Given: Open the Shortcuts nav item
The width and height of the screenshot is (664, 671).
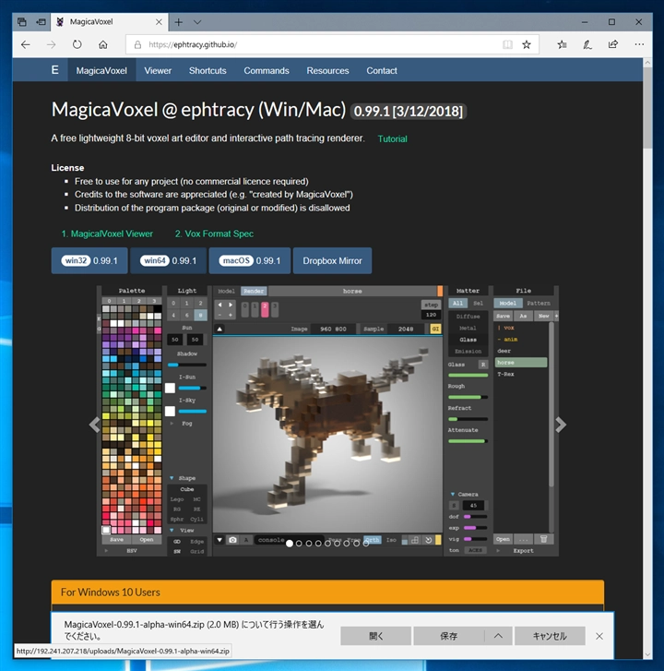Looking at the screenshot, I should point(207,71).
